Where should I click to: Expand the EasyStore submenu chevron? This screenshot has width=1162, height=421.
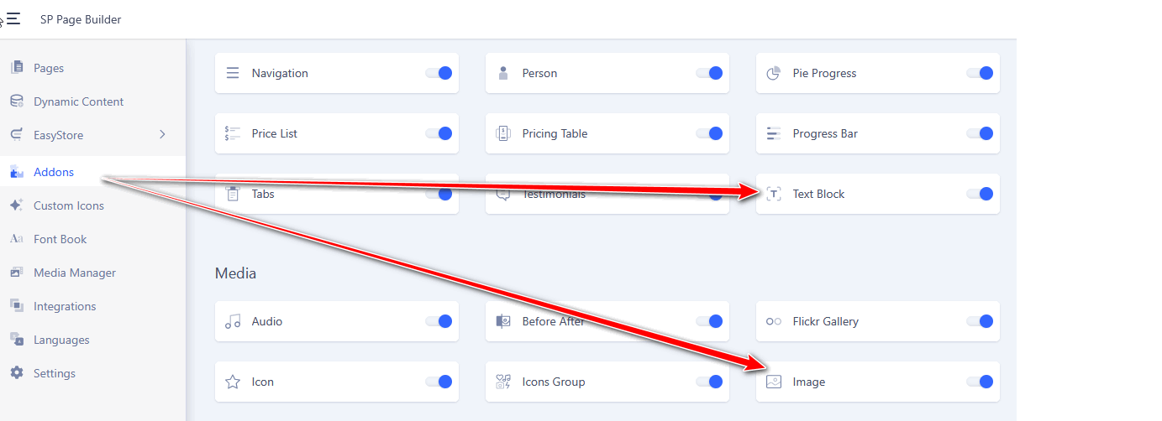click(x=162, y=134)
